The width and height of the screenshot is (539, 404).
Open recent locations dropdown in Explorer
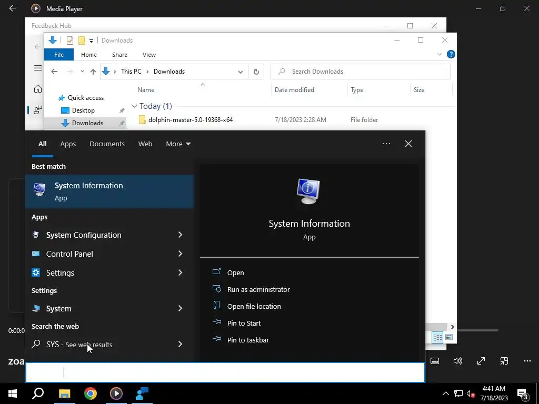(x=82, y=72)
